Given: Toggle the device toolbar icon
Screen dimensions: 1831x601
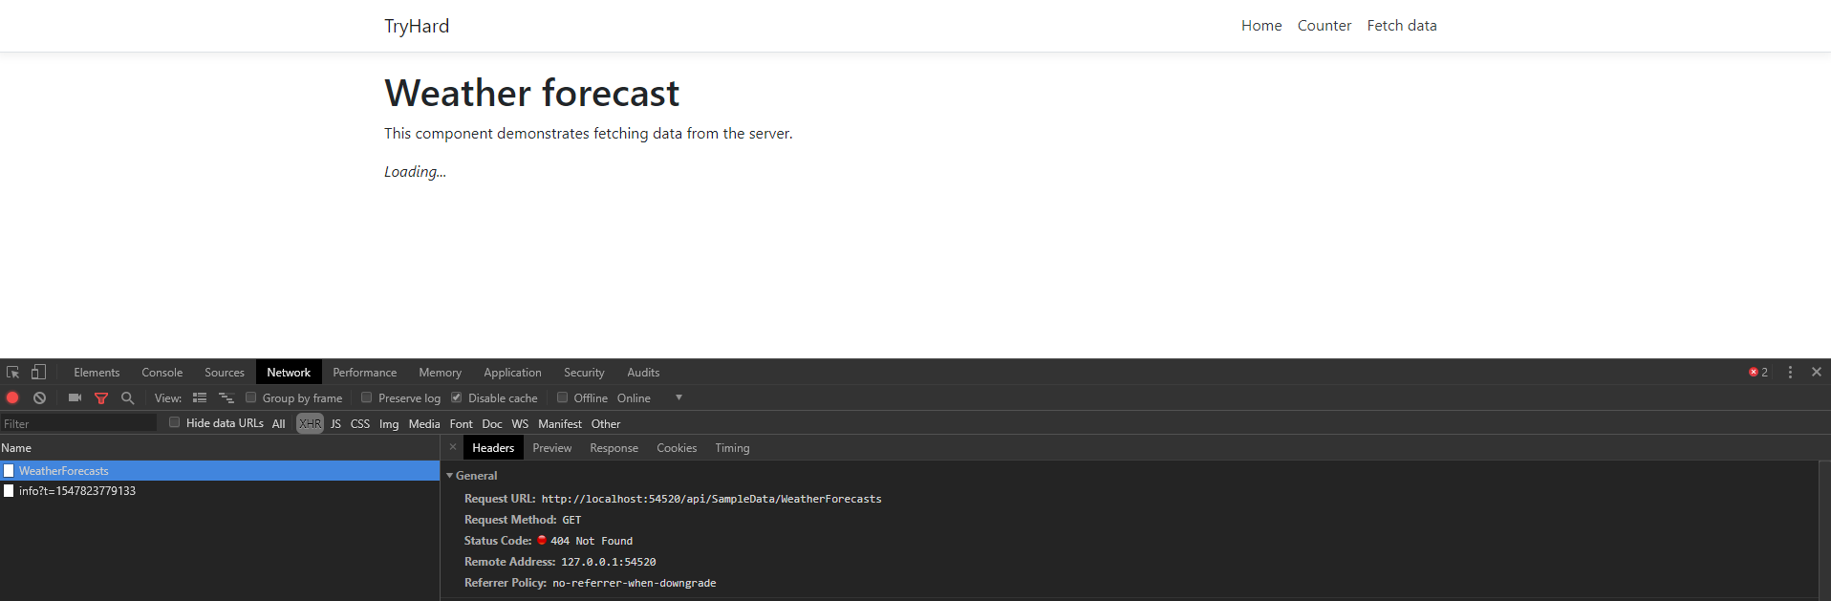Looking at the screenshot, I should pos(38,373).
